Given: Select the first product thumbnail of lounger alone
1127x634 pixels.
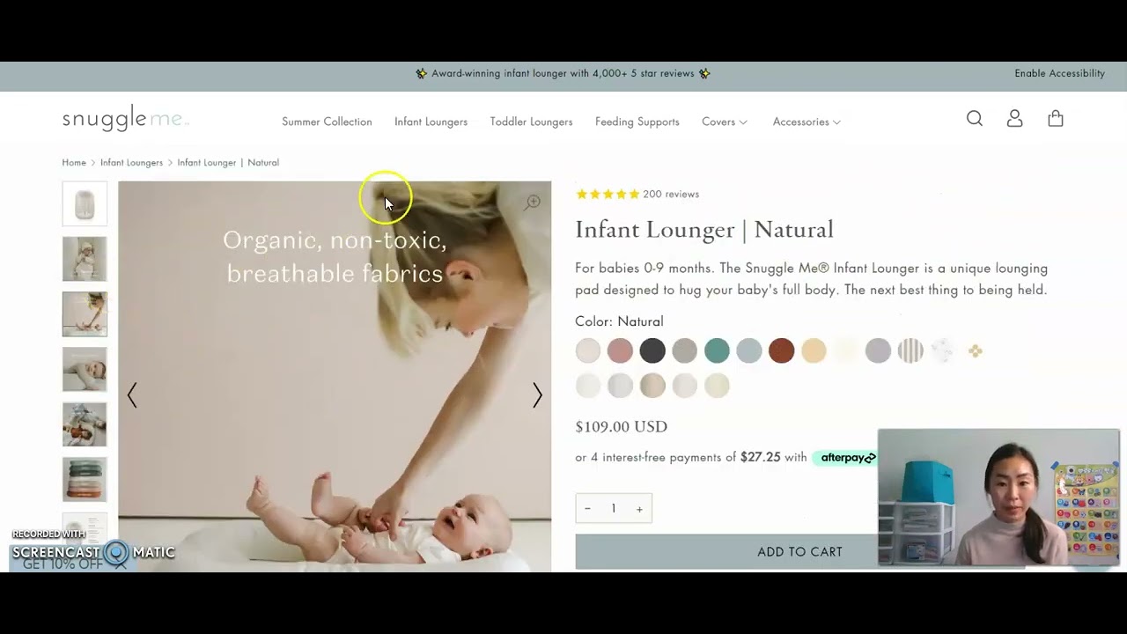Looking at the screenshot, I should tap(85, 203).
